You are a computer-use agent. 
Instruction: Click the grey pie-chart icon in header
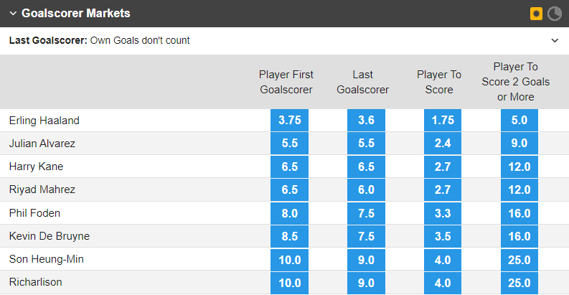[x=555, y=14]
